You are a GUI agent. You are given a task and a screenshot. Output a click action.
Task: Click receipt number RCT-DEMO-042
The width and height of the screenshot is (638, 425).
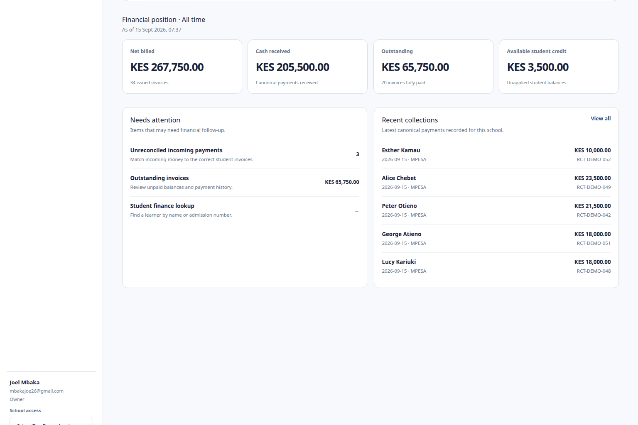tap(594, 215)
